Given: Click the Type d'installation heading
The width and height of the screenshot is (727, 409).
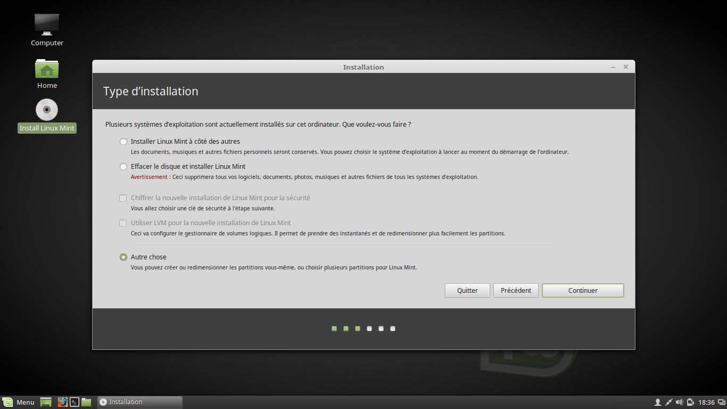Looking at the screenshot, I should (151, 91).
